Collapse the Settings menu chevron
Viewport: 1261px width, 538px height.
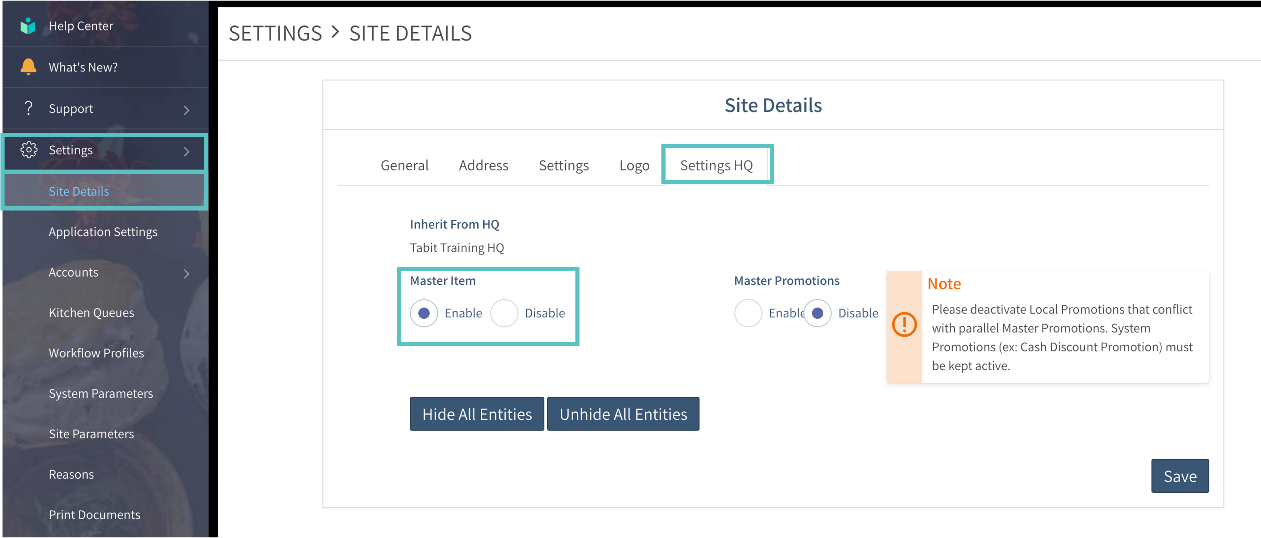[x=186, y=152]
